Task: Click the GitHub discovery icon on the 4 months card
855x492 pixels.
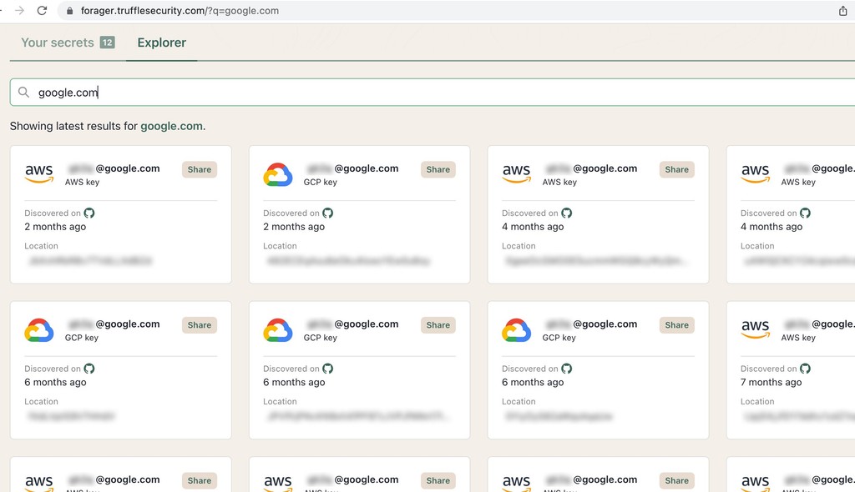Action: click(566, 213)
